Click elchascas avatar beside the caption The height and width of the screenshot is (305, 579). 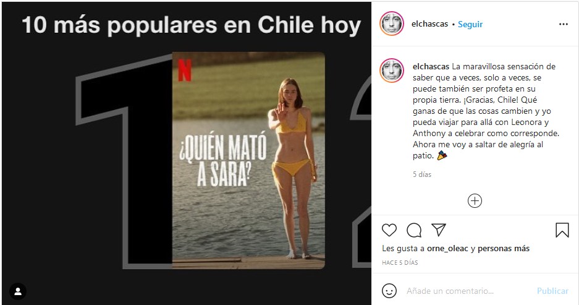[391, 71]
